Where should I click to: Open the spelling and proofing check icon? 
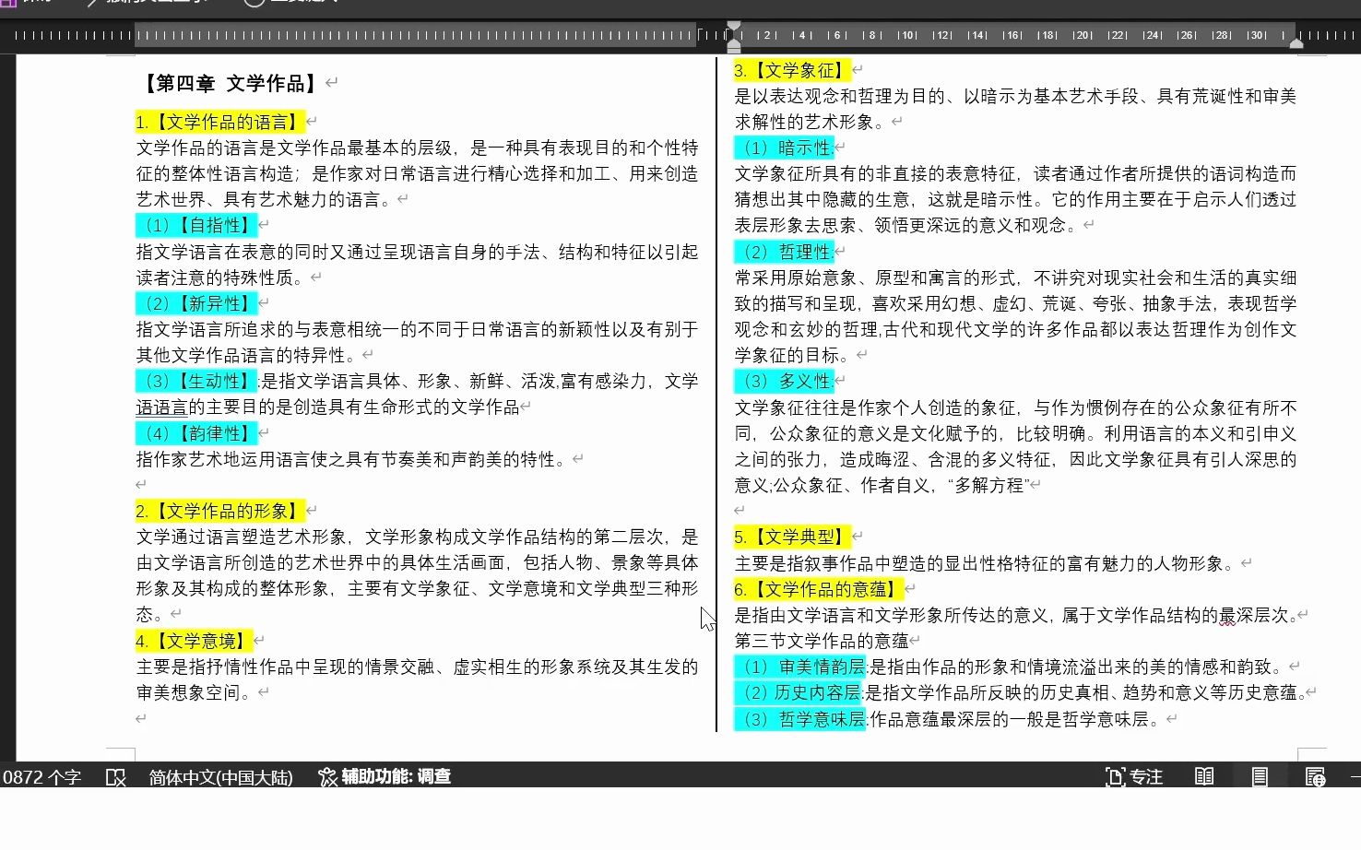click(116, 777)
